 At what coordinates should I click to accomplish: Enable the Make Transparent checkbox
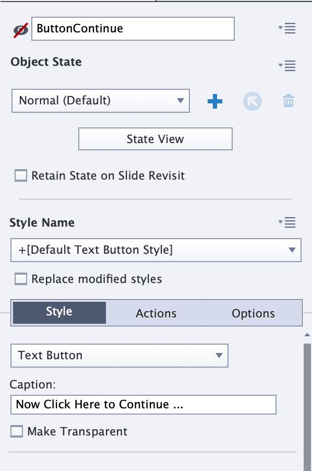[17, 431]
